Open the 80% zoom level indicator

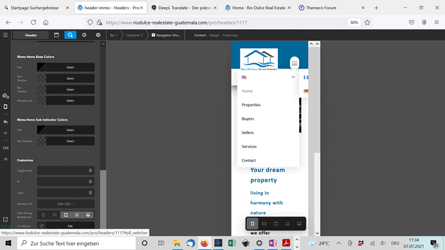pyautogui.click(x=354, y=23)
